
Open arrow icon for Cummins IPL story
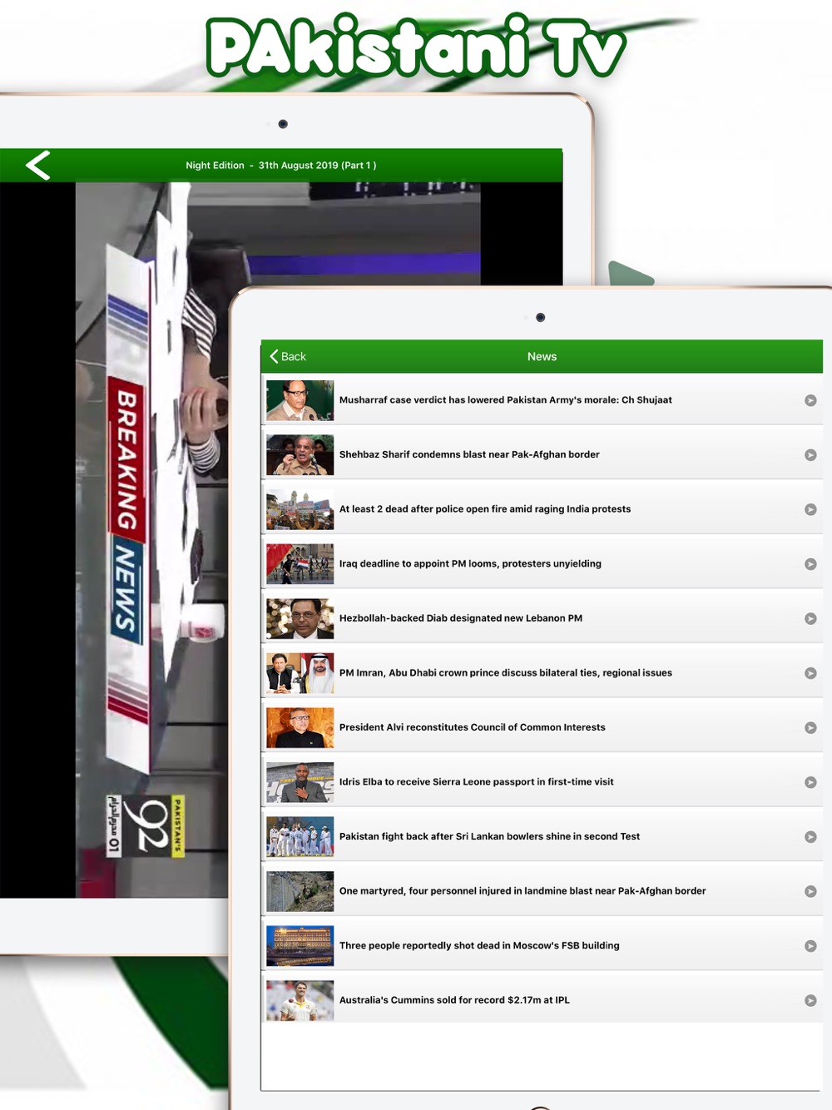810,1000
